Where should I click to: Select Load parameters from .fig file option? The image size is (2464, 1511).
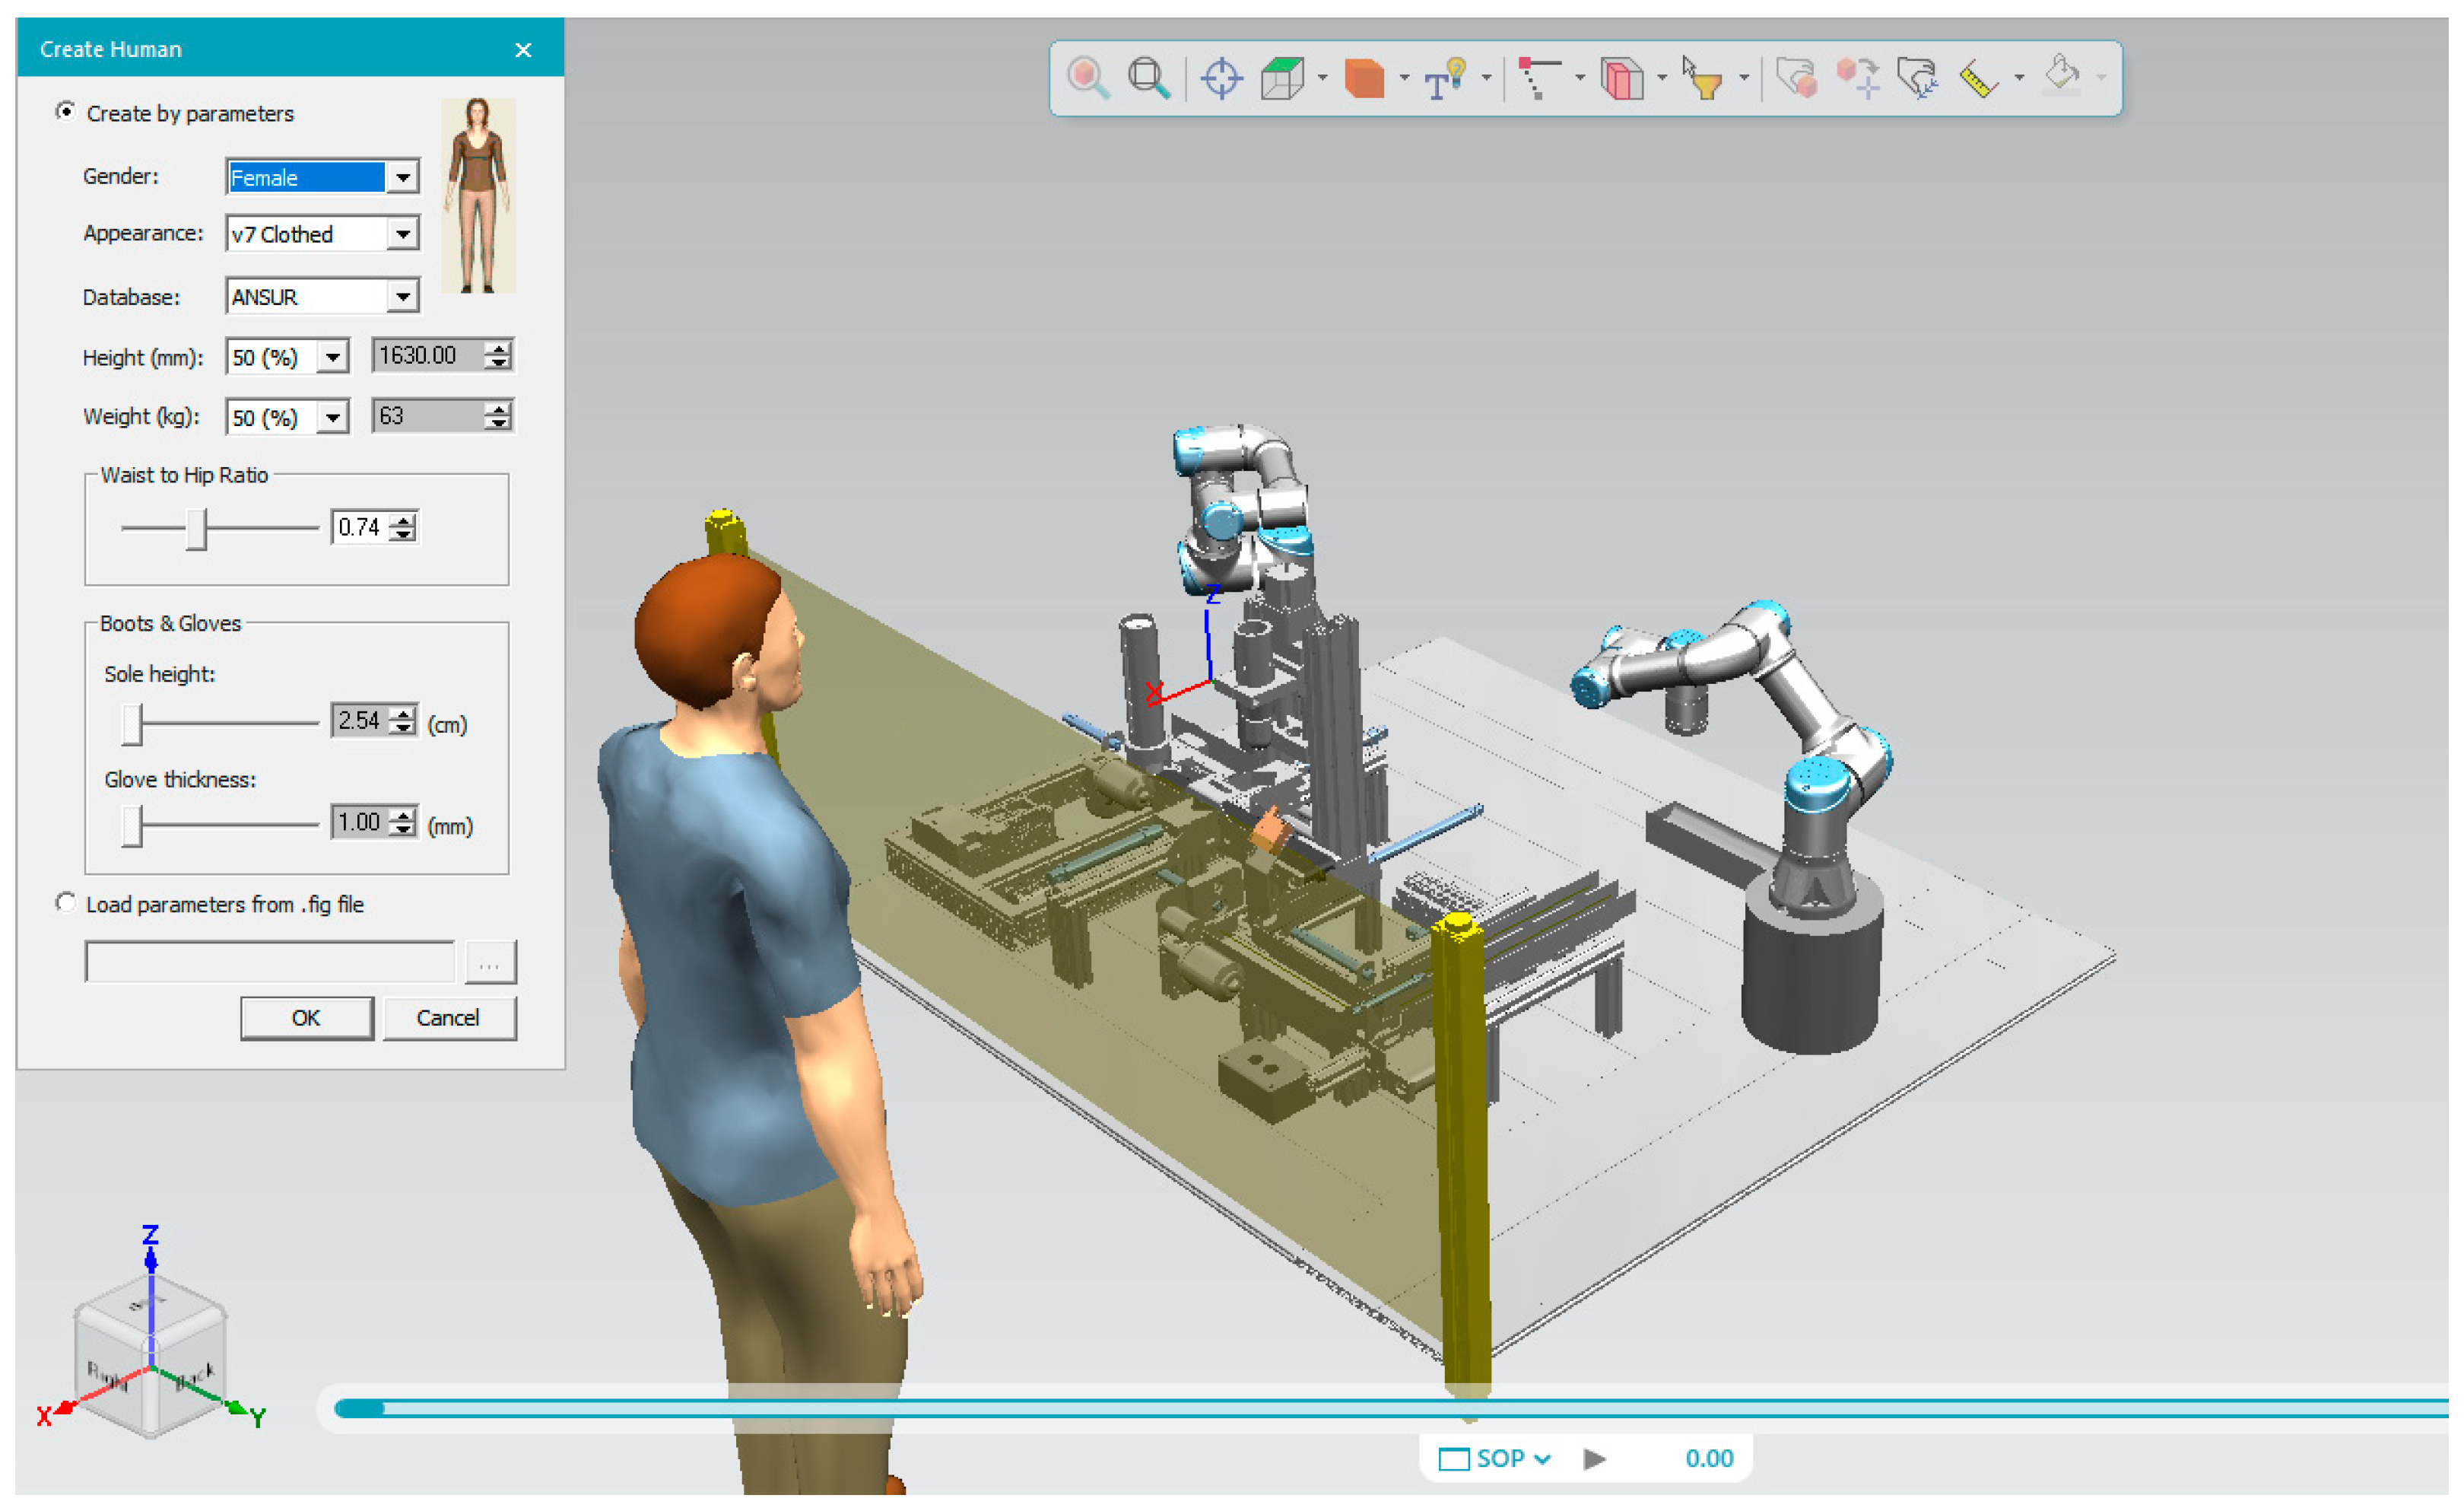pos(65,904)
